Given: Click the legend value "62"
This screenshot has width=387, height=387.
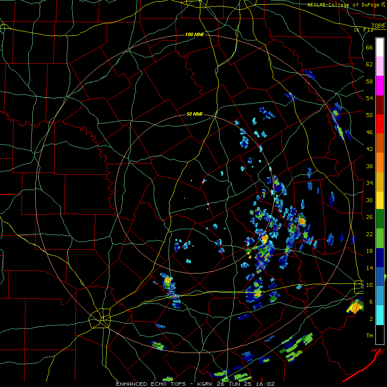Looking at the screenshot, I should (x=369, y=64).
